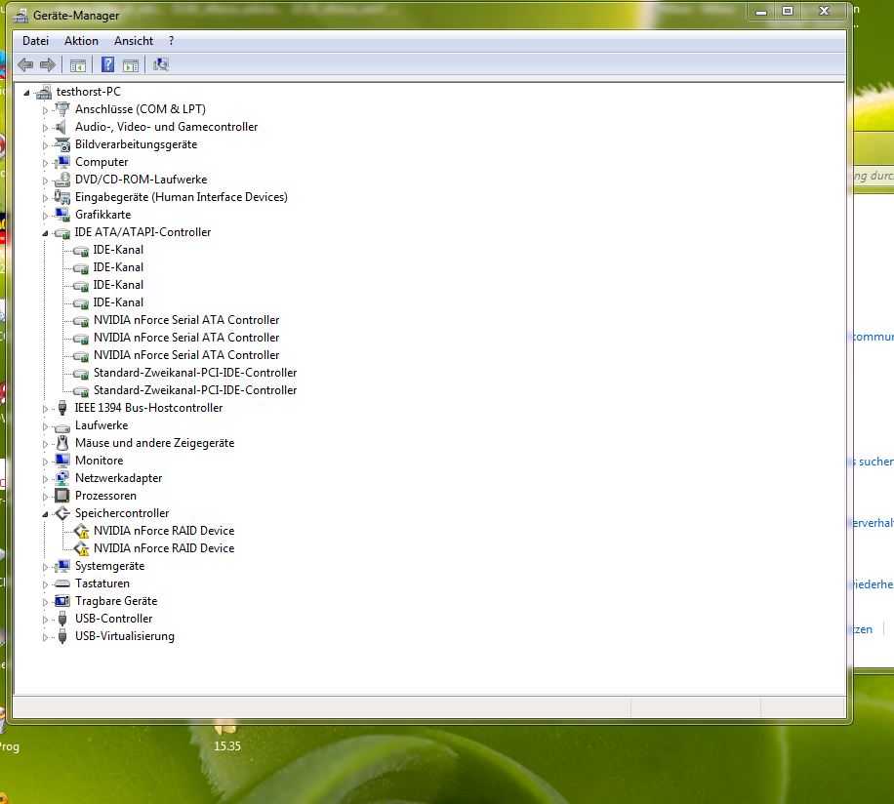Select the first IDE-Kanal entry

118,250
